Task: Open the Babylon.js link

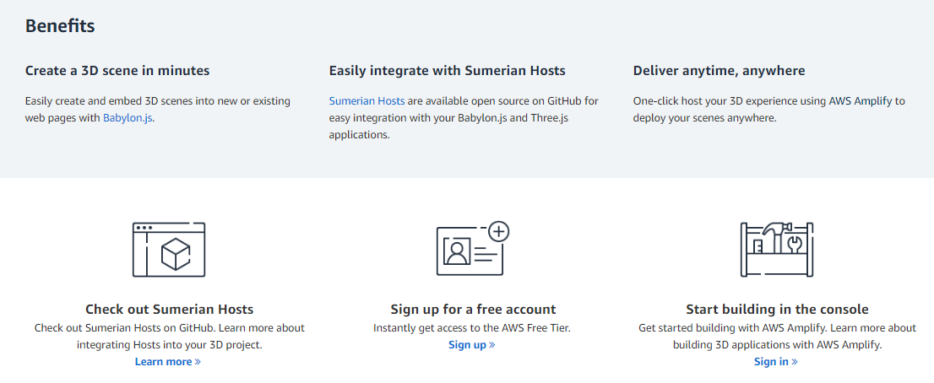Action: (128, 118)
